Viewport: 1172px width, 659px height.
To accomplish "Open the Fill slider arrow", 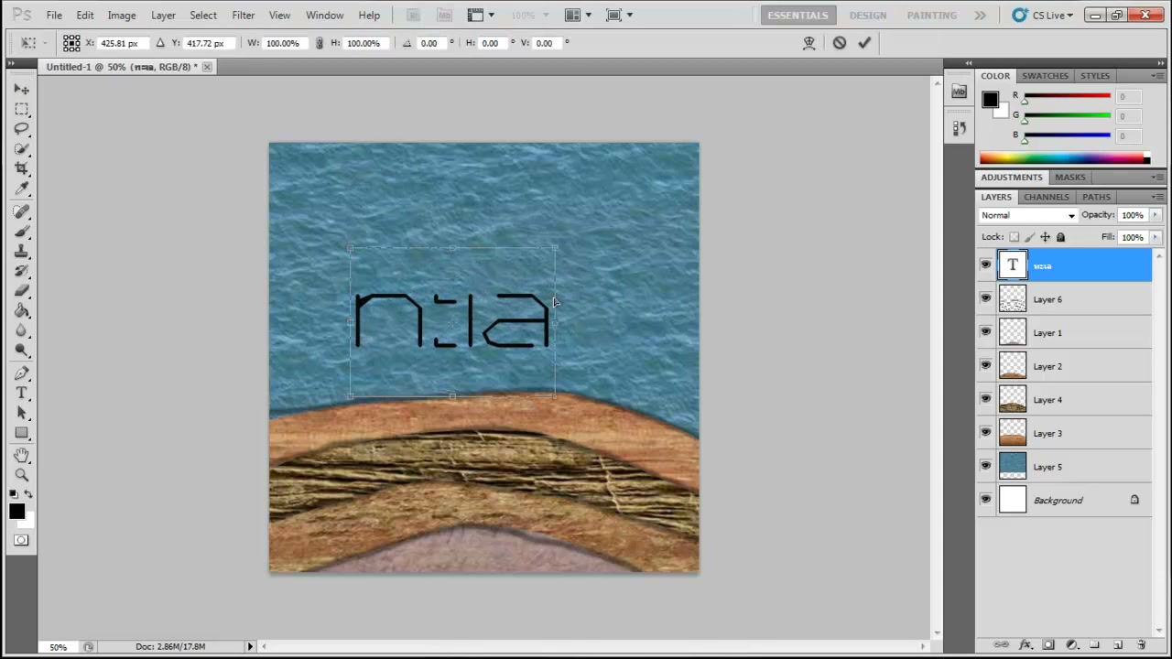I will (x=1155, y=237).
